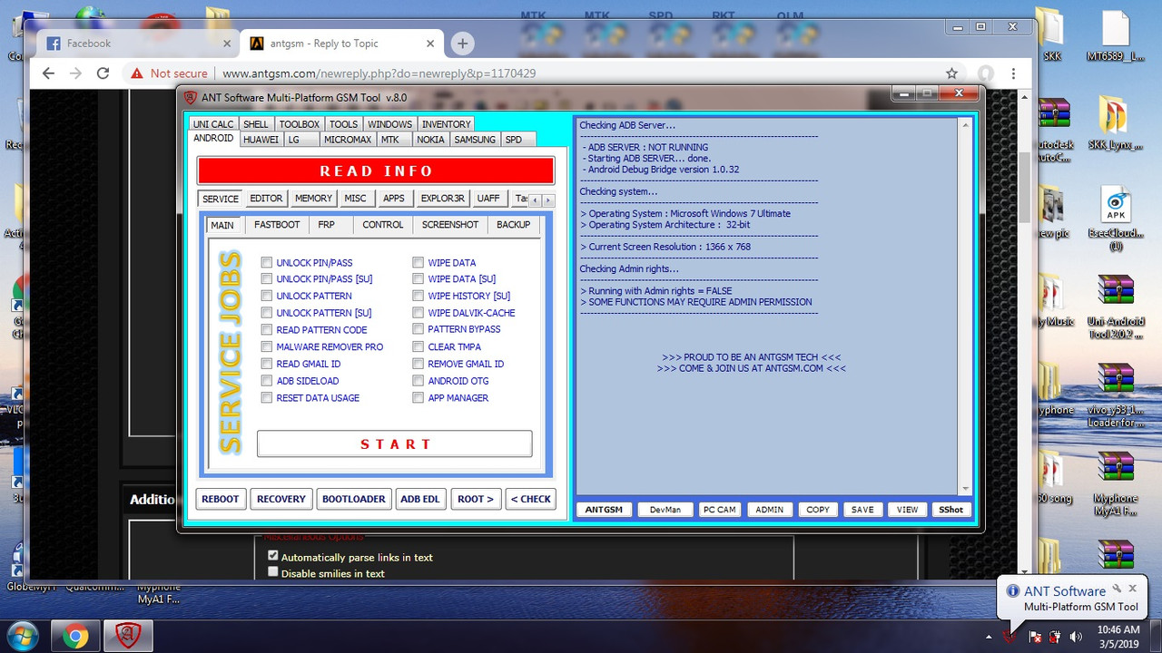Enable UNLOCK PATTERN checkbox
This screenshot has width=1162, height=653.
tap(267, 296)
